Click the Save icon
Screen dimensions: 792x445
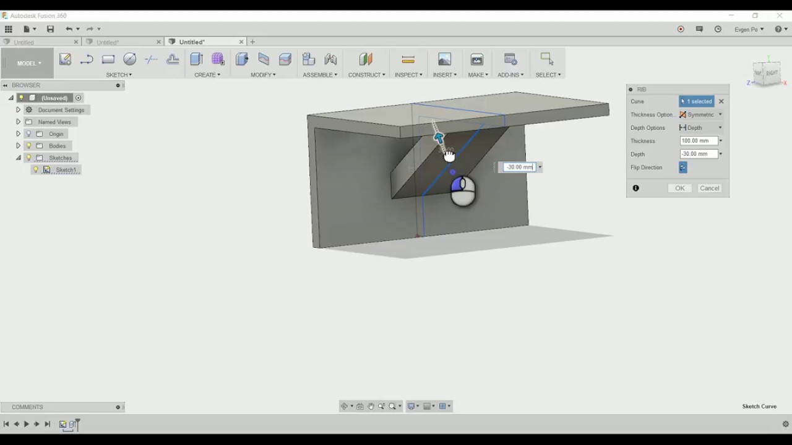click(50, 29)
